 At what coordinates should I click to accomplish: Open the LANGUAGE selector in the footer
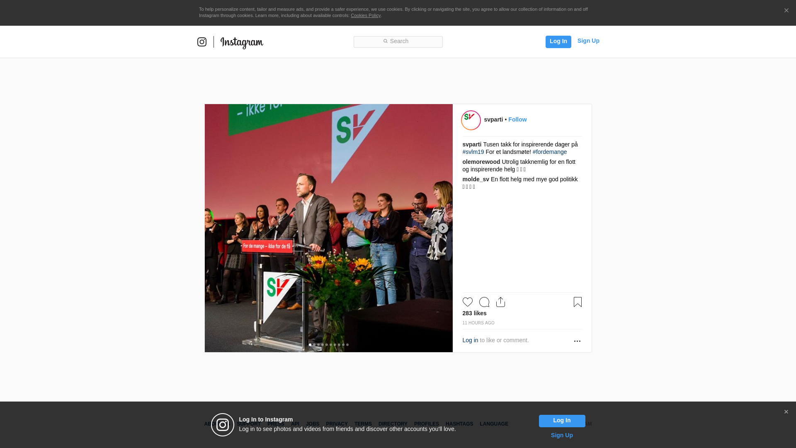[494, 424]
